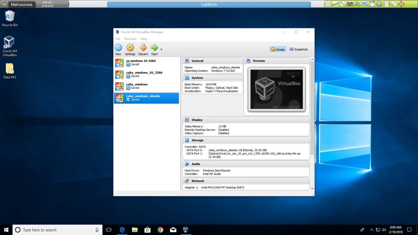This screenshot has width=418, height=235.
Task: Start the selected virtual machine
Action: [x=154, y=50]
